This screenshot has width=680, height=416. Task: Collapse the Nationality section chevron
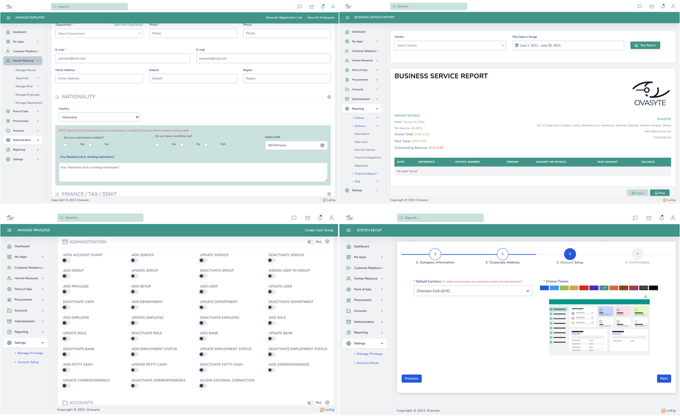329,97
